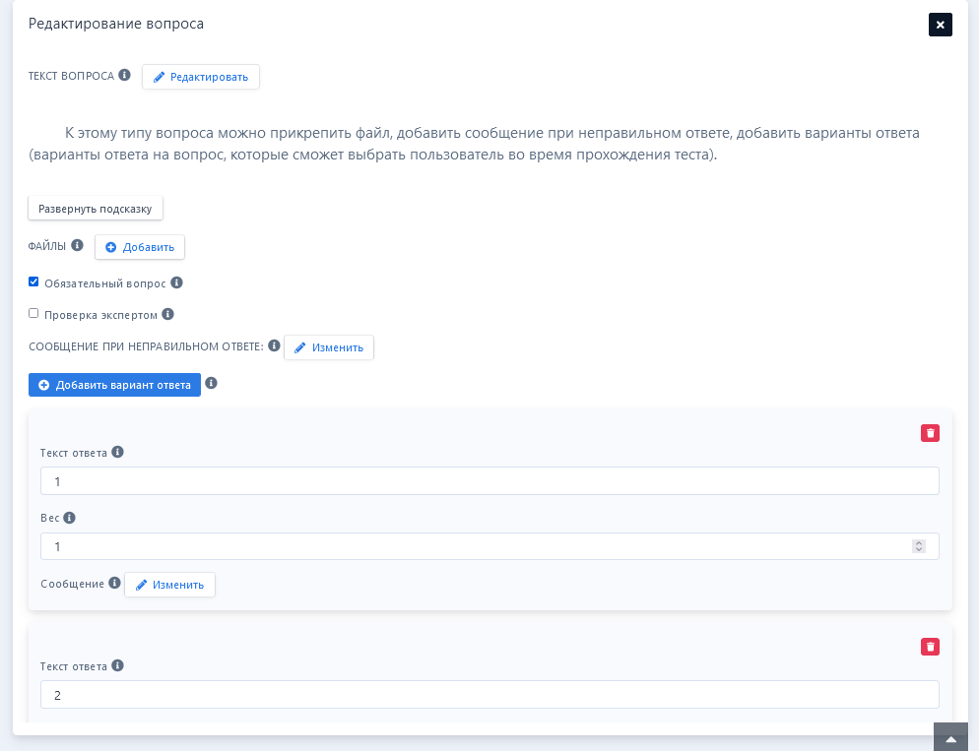This screenshot has height=751, width=979.
Task: Click info icon next to Вес label
Action: 69,518
